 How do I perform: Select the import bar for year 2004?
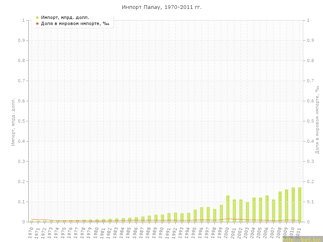(x=254, y=210)
